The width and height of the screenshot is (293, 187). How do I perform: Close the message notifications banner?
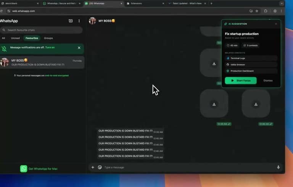click(x=79, y=48)
